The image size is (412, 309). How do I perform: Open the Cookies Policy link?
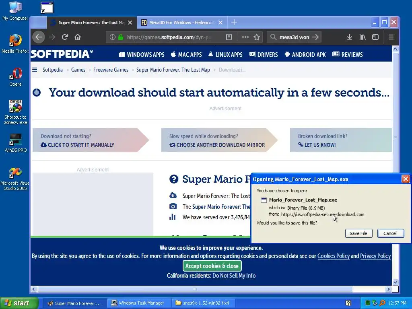(334, 256)
